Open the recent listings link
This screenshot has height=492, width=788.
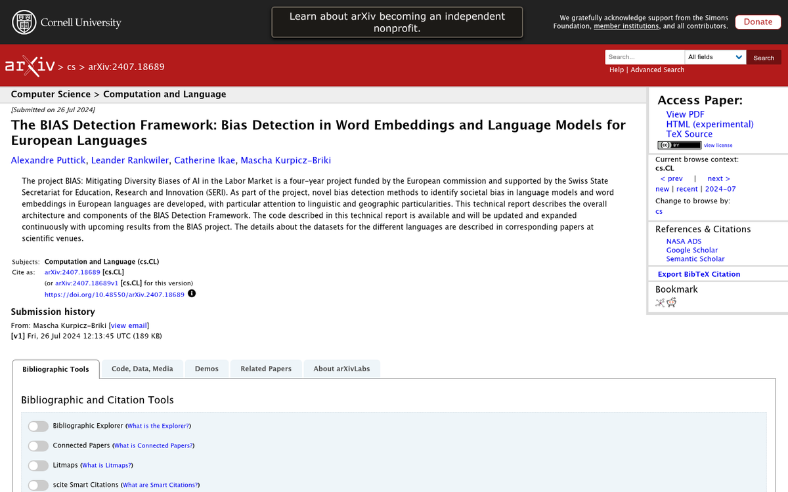(687, 189)
